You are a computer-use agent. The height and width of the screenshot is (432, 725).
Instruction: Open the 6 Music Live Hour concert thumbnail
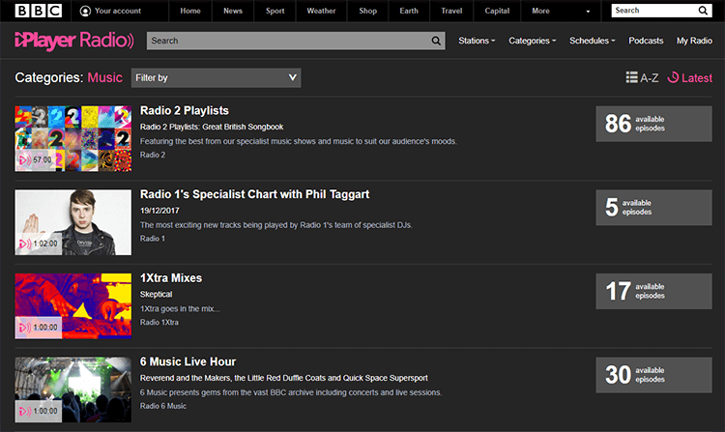click(x=73, y=389)
